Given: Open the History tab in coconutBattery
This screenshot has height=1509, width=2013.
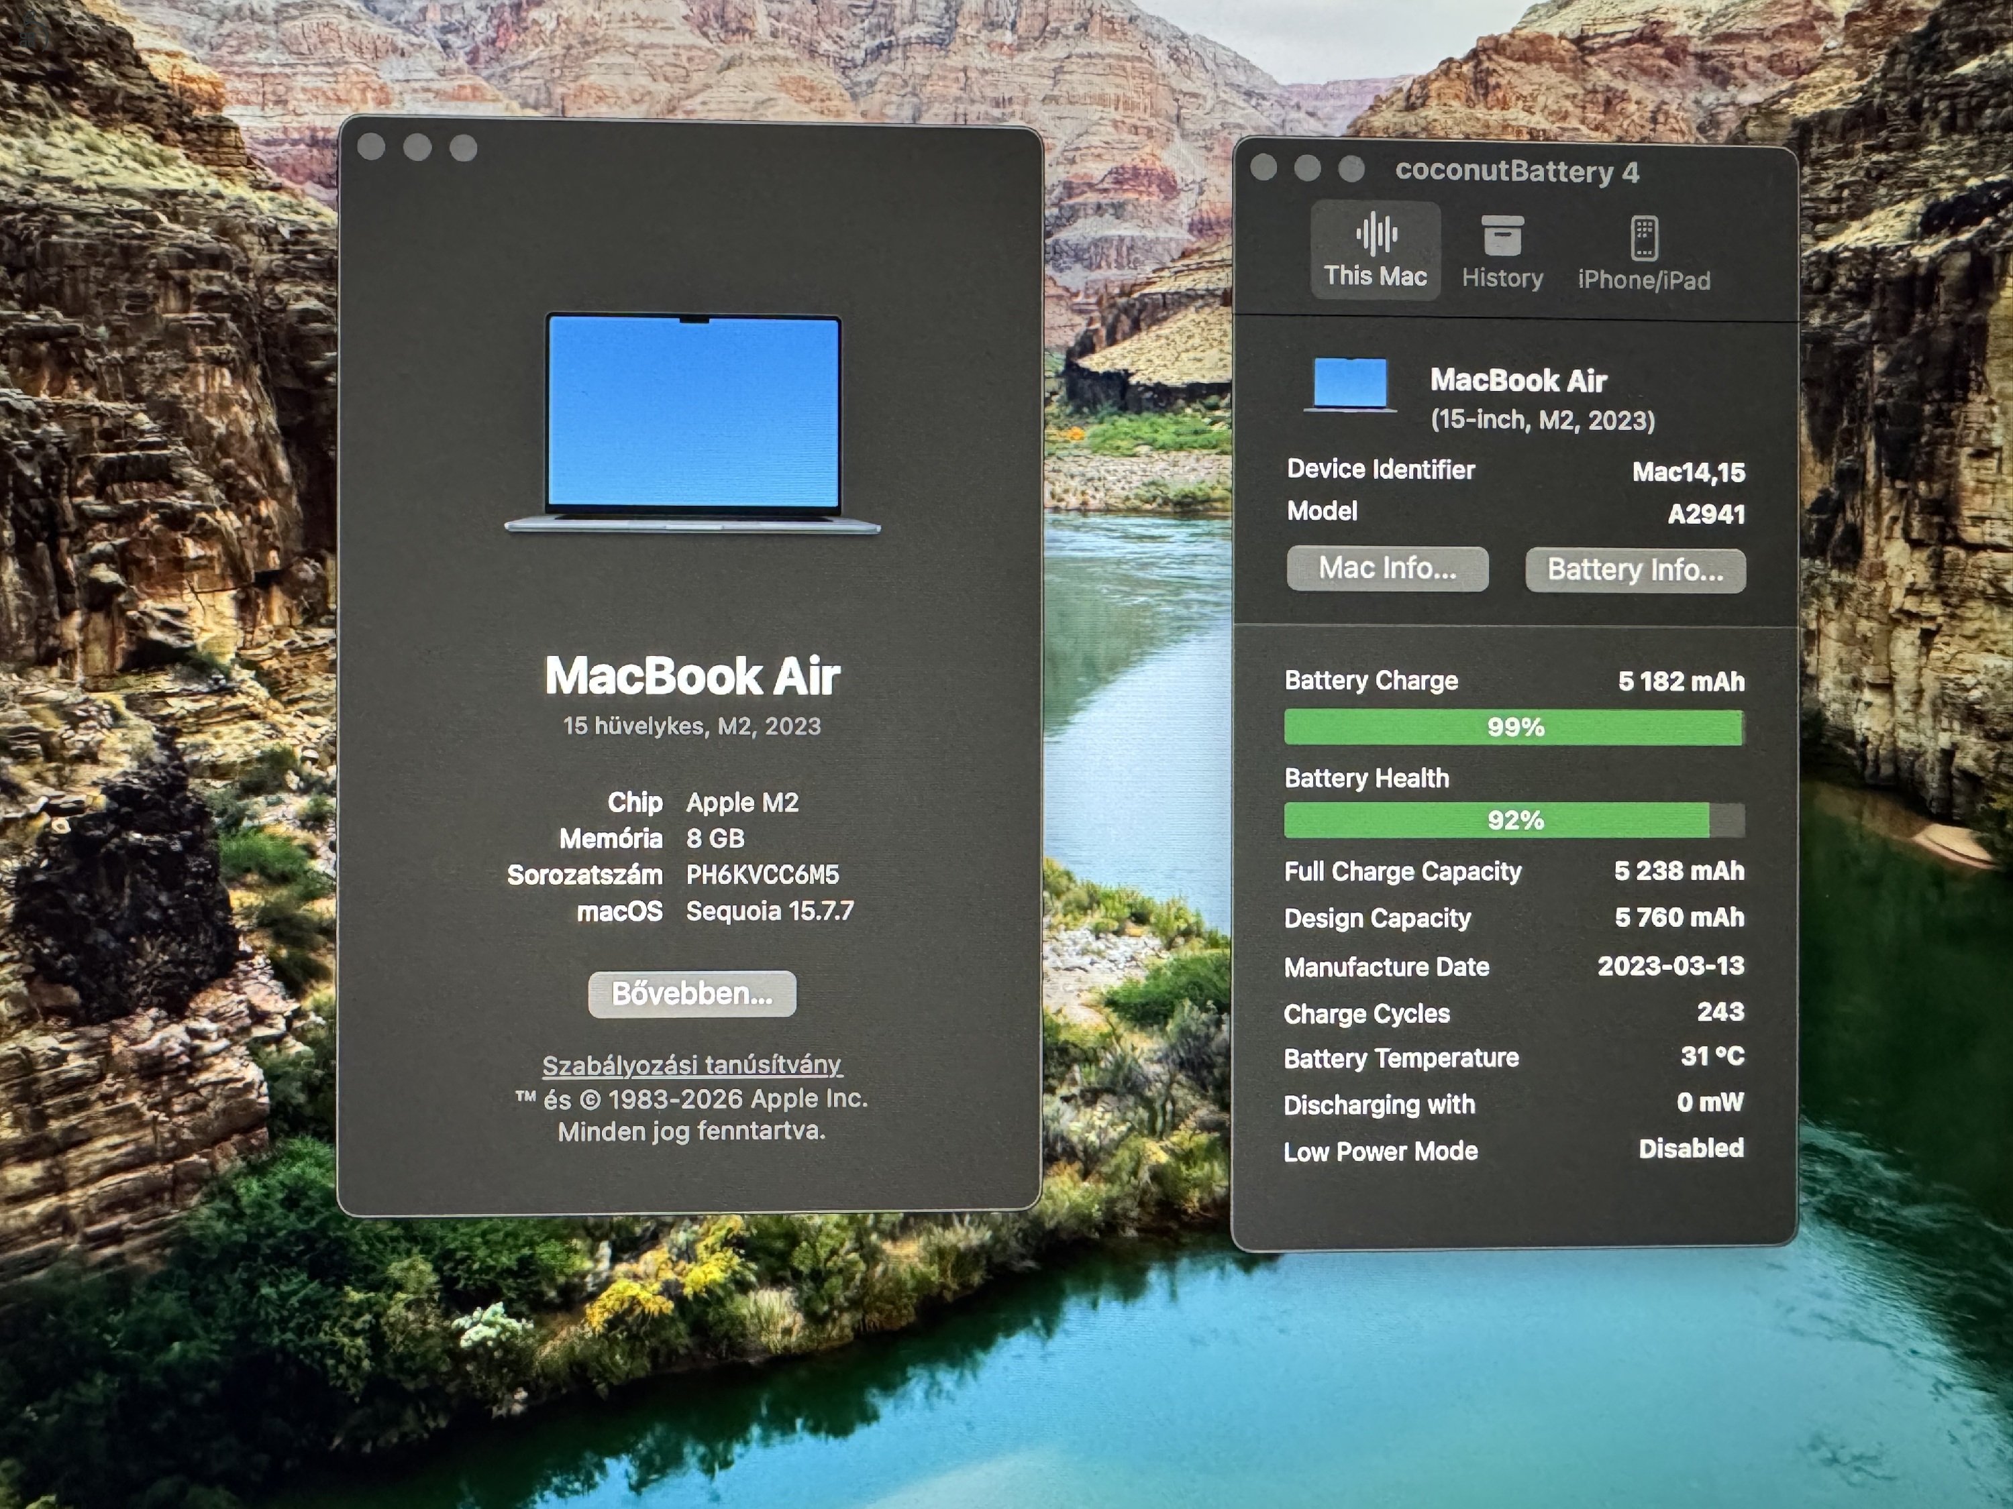Looking at the screenshot, I should point(1502,253).
